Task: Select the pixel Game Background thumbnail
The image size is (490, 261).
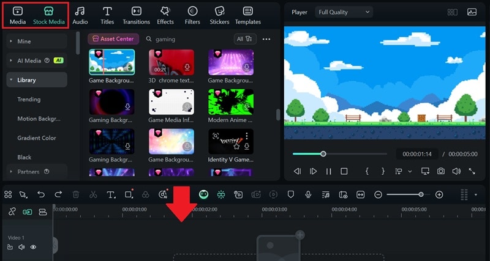Action: coord(112,62)
